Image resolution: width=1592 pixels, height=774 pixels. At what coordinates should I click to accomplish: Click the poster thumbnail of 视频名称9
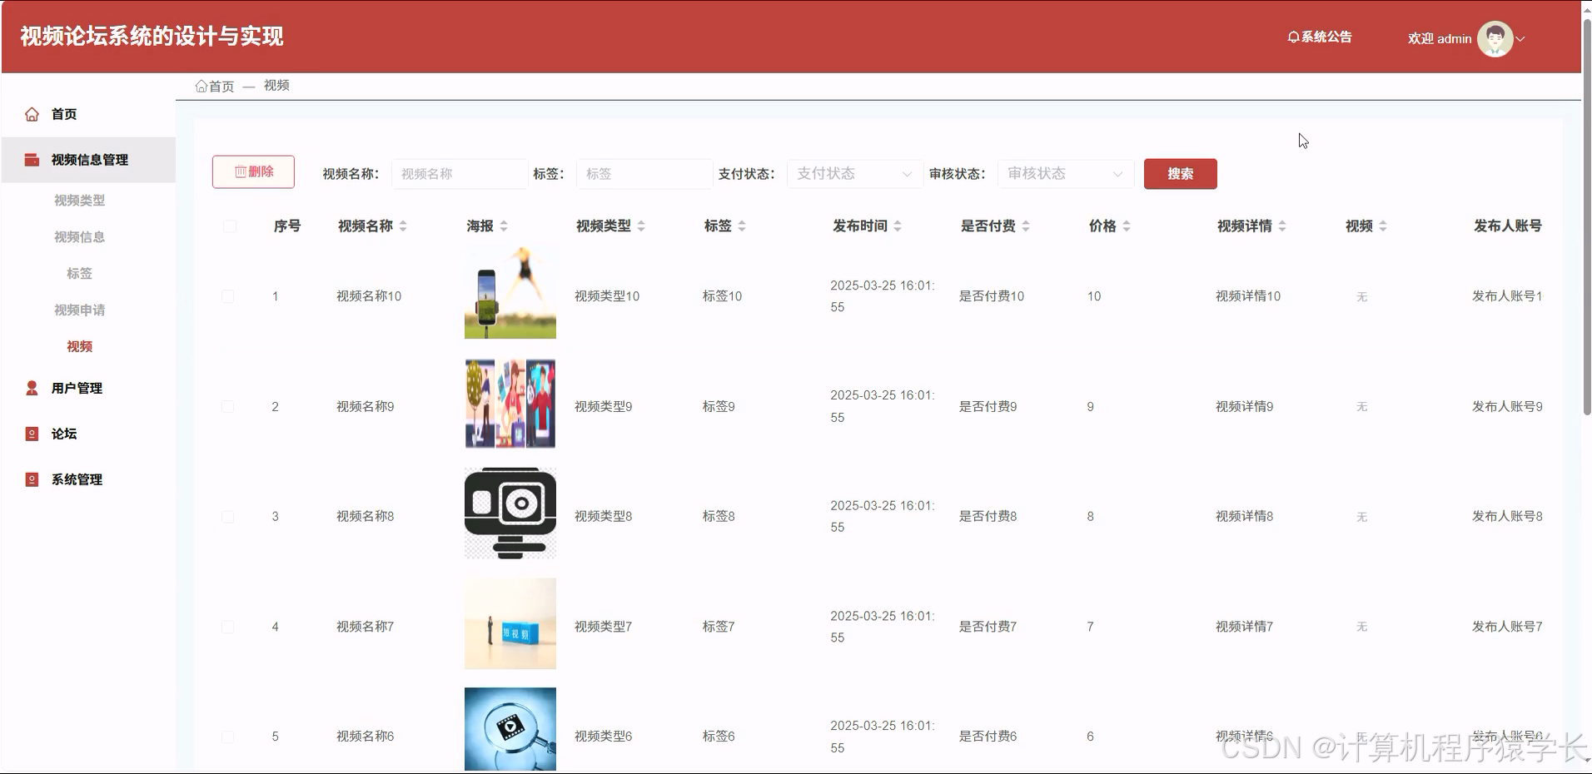[x=509, y=404]
